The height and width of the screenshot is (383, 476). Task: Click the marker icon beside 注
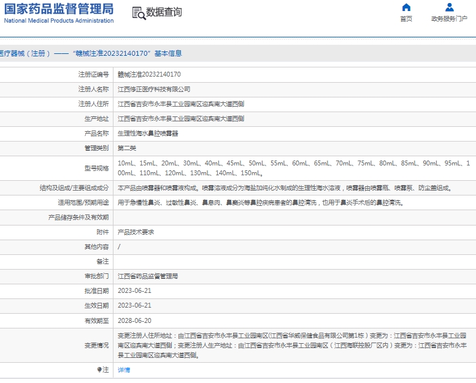click(99, 370)
